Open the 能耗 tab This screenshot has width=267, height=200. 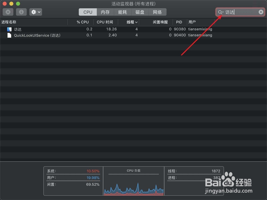tap(122, 12)
